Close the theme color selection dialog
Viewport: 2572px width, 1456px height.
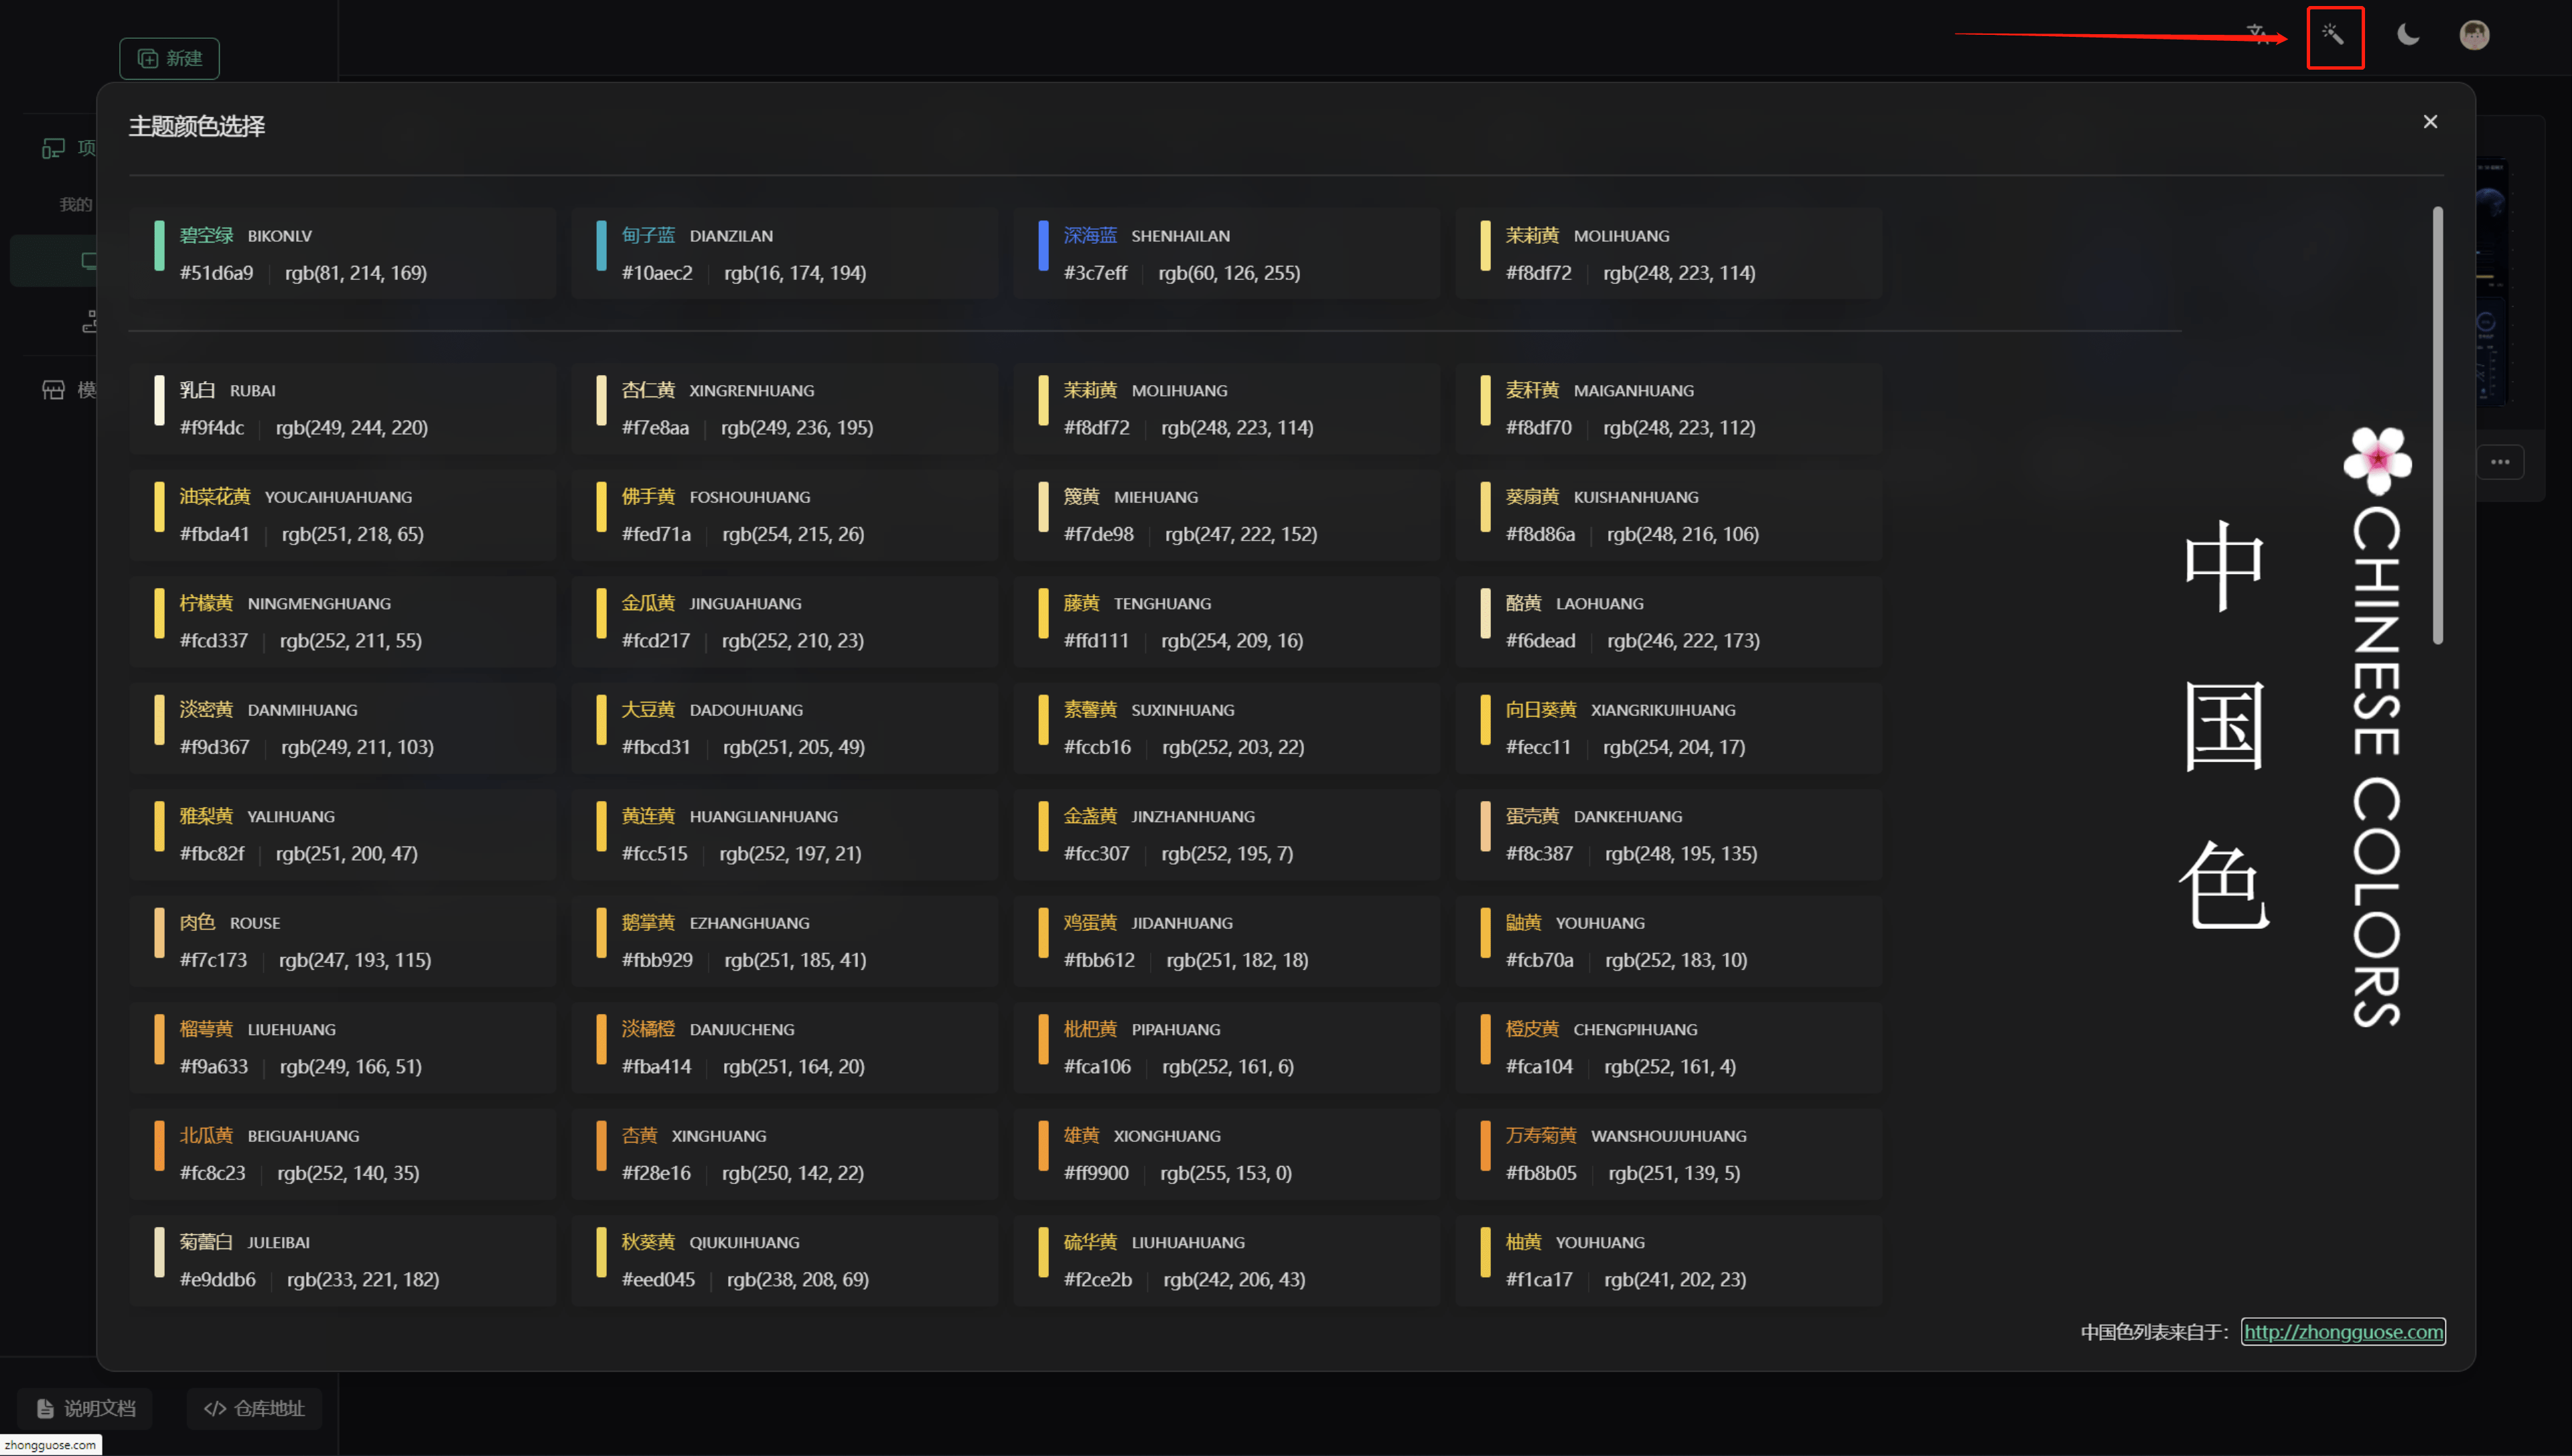click(x=2430, y=122)
